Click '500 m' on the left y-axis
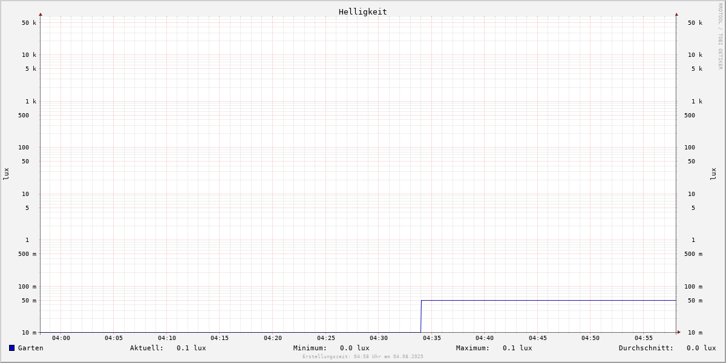This screenshot has height=363, width=726. point(27,254)
